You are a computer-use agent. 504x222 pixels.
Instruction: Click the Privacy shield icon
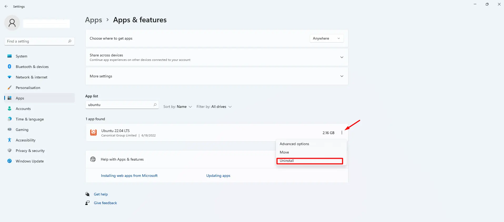[9, 150]
